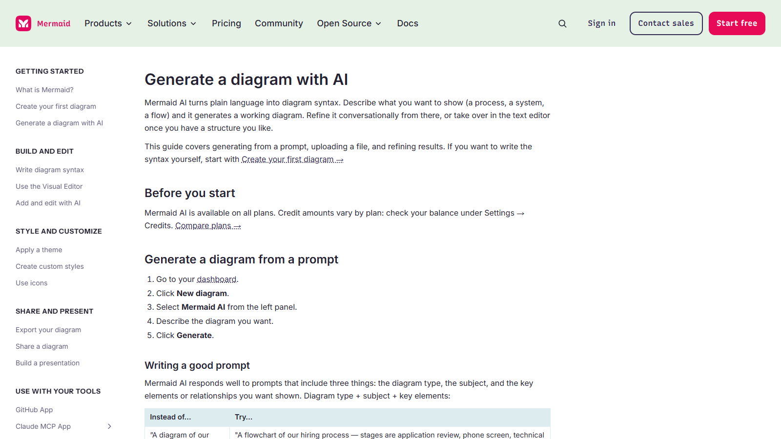Click the Writing a good prompt heading
Image resolution: width=781 pixels, height=439 pixels.
[197, 365]
